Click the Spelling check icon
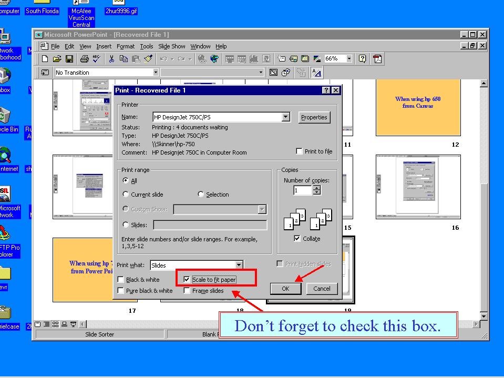 (96, 59)
